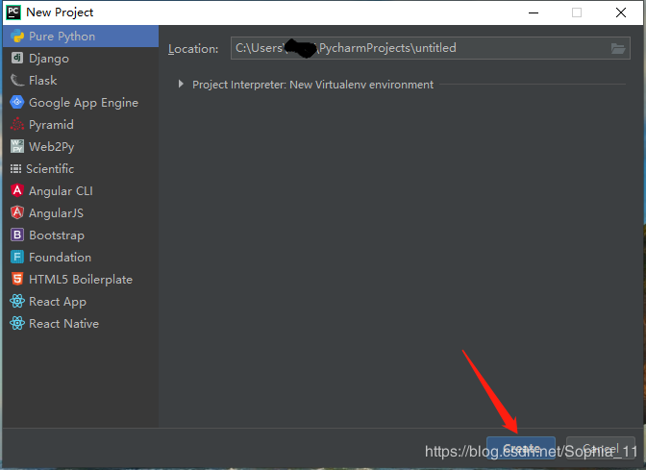Select the React Native icon
This screenshot has height=470, width=646.
[x=17, y=323]
